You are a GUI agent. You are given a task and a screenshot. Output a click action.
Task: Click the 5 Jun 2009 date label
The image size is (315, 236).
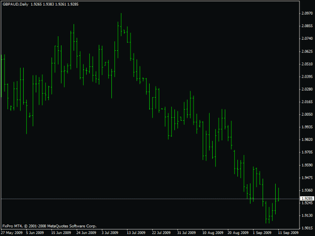click(x=35, y=232)
